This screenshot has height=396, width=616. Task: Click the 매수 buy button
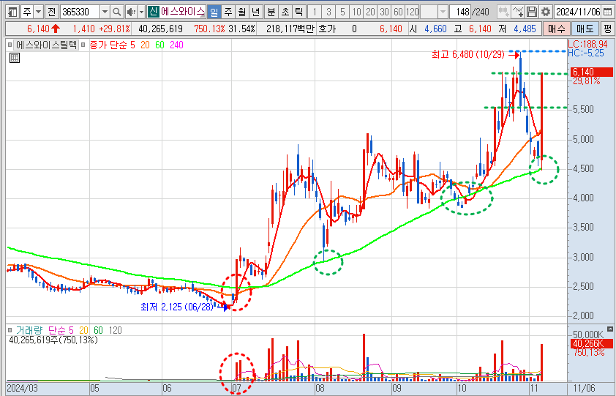pos(556,29)
